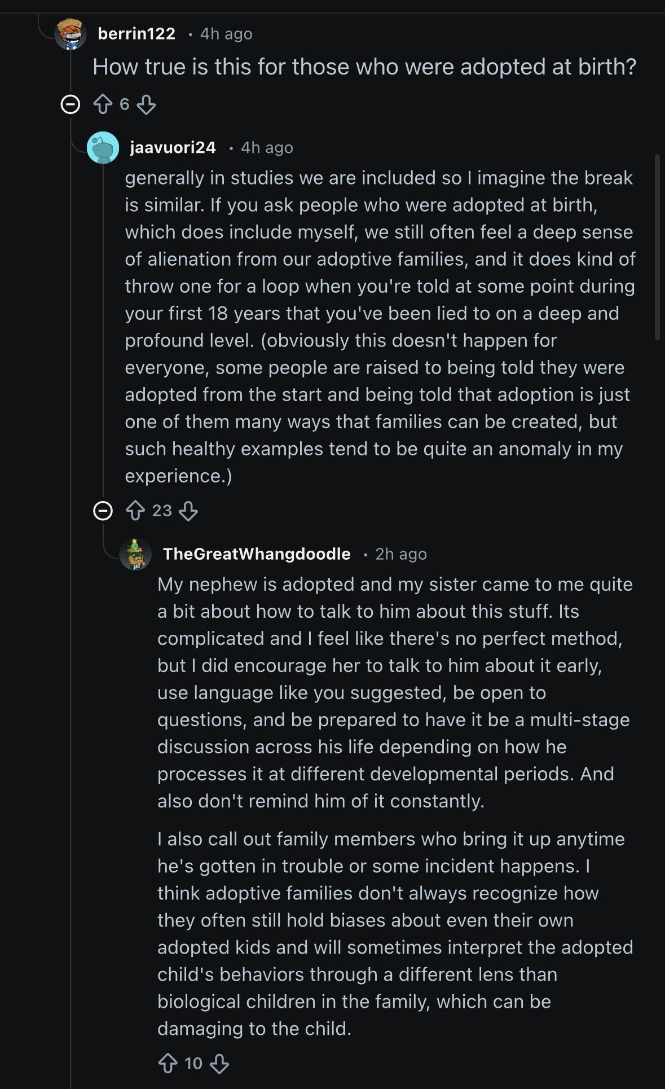Viewport: 665px width, 1089px height.
Task: Click the vote count 23 on jaavuori24's comment
Action: [162, 511]
